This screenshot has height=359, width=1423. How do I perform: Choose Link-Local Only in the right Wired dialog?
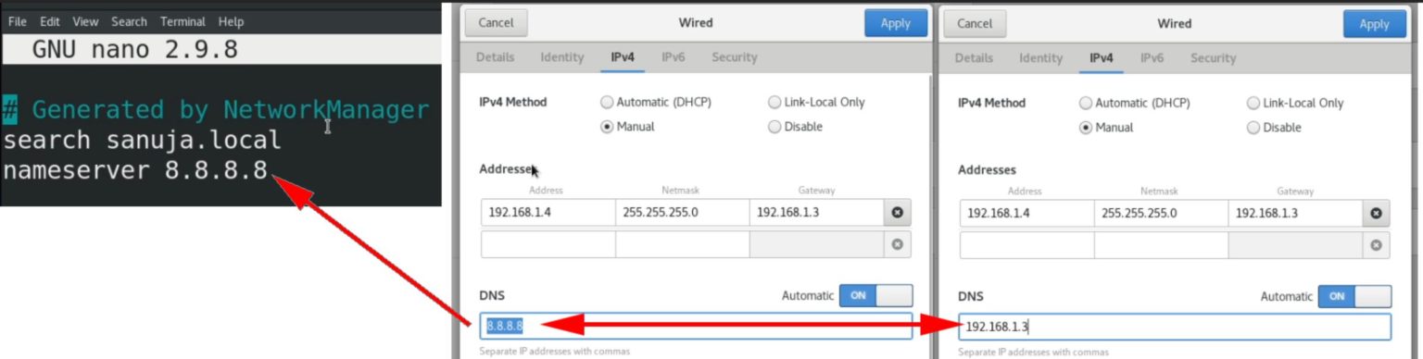(1295, 103)
